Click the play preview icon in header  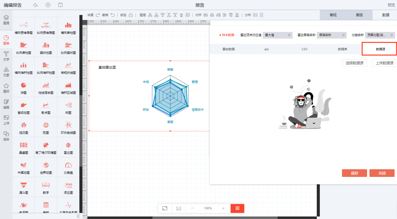point(48,5)
